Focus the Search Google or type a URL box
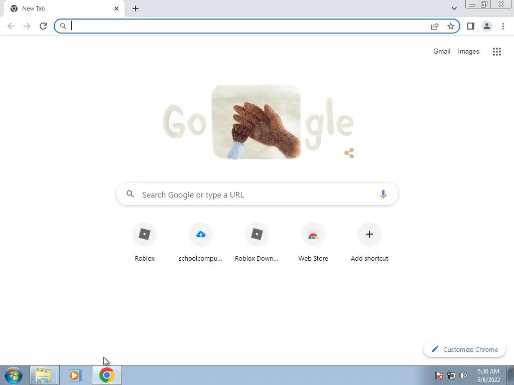 [257, 194]
